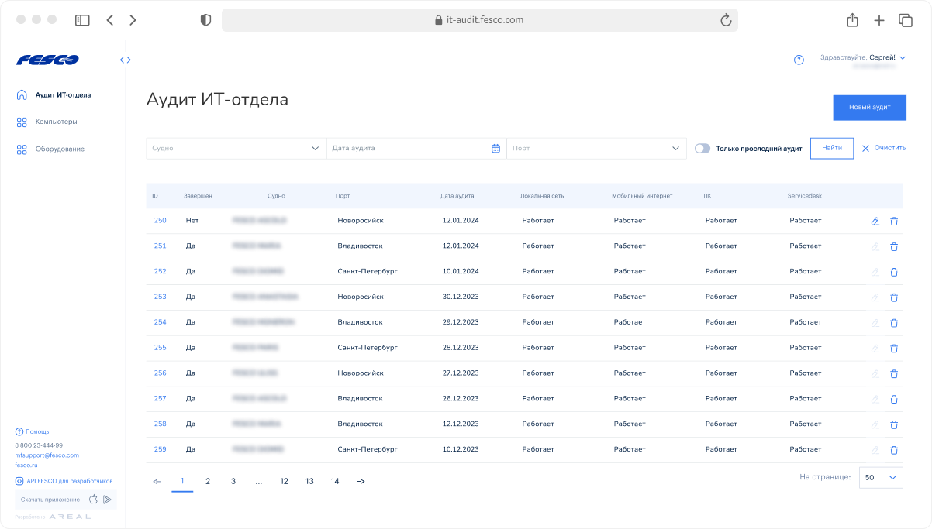932x529 pixels.
Task: Open the rows-per-page dropdown showing 50
Action: tap(881, 478)
